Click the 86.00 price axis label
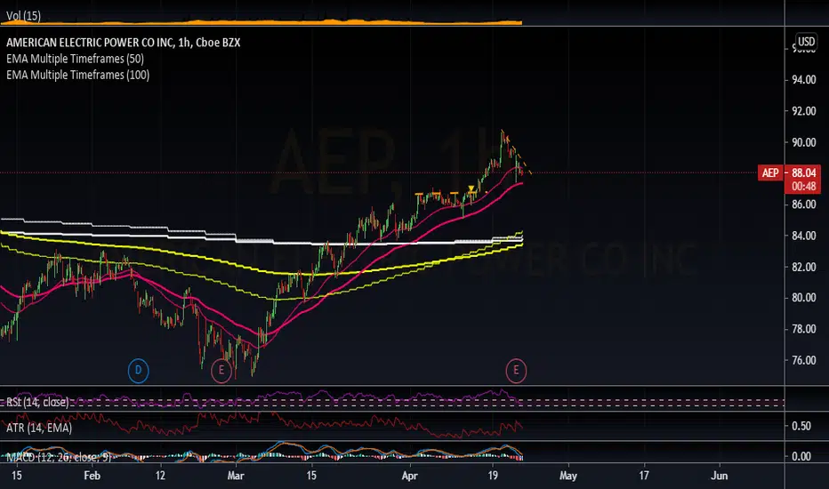The width and height of the screenshot is (829, 489). 803,204
